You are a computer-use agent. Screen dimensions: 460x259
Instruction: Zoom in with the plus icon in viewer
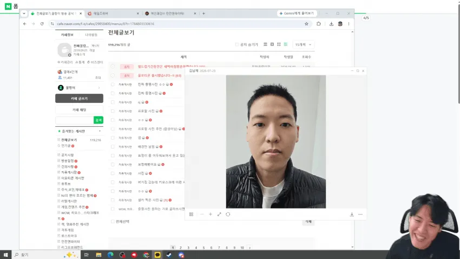click(211, 215)
